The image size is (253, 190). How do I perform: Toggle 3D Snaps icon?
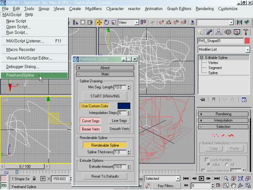[161, 22]
